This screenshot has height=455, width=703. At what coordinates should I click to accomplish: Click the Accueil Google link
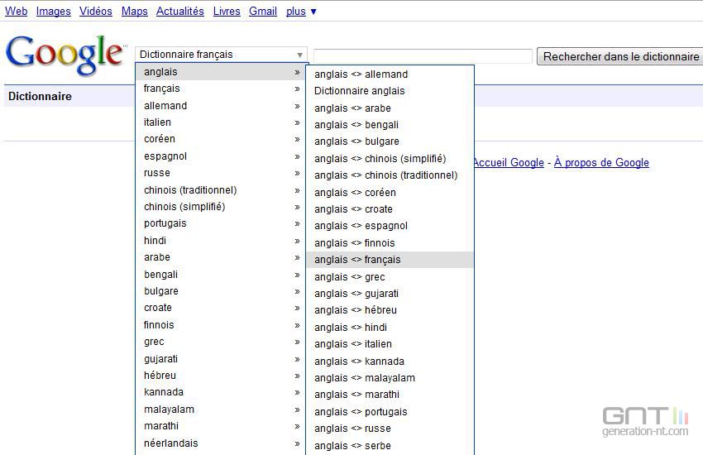(508, 163)
